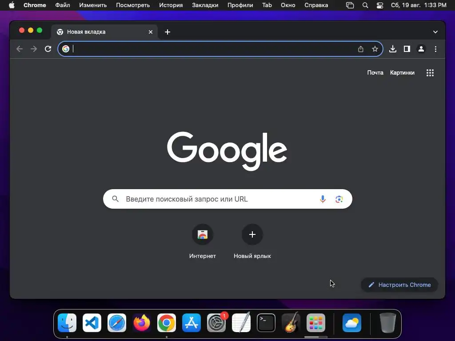Open the Закладки menu
Viewport: 455px width, 341px height.
coord(205,5)
